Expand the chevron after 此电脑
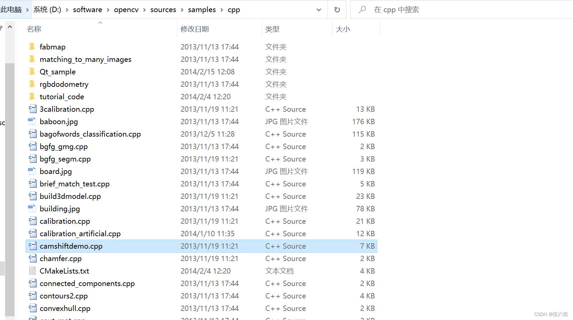 (28, 10)
